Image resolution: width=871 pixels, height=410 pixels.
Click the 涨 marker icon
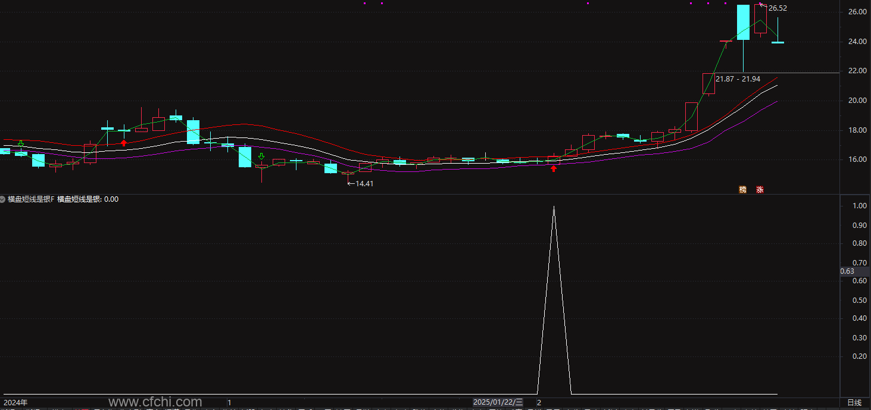tap(760, 190)
